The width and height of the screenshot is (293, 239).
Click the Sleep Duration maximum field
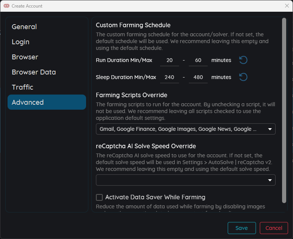pos(198,78)
